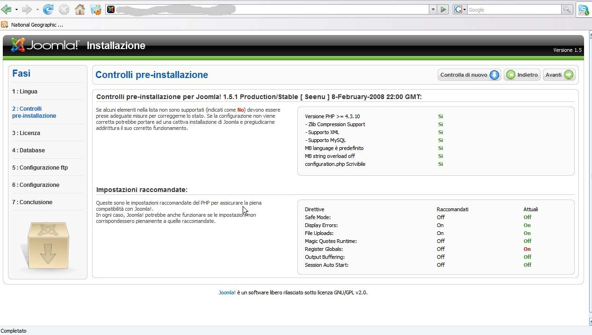Screen dimensions: 592x335
Task: Click the red On value for Register Globals
Action: click(x=527, y=249)
